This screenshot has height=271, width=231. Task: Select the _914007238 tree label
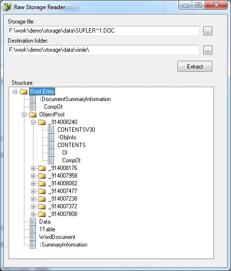click(x=63, y=199)
